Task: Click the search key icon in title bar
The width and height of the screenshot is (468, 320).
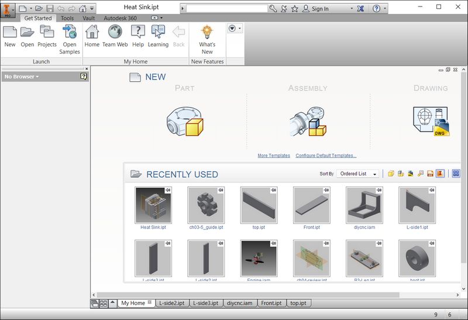Action: (273, 9)
